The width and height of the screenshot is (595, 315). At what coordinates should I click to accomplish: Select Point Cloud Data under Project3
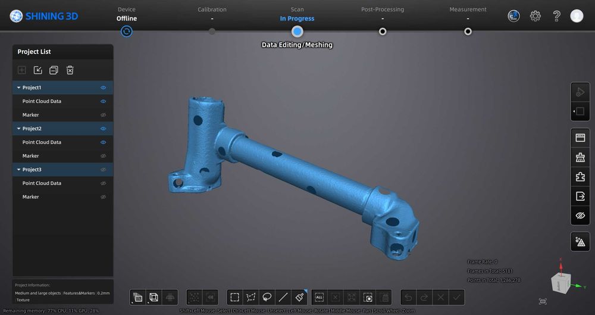(42, 183)
